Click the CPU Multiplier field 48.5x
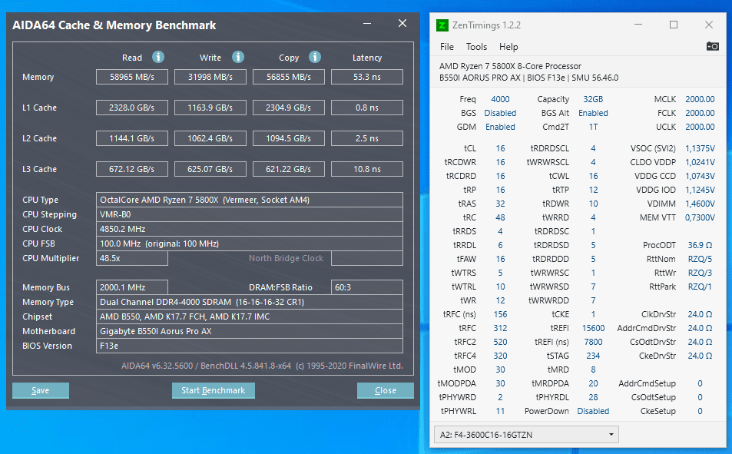The image size is (732, 454). click(x=132, y=258)
